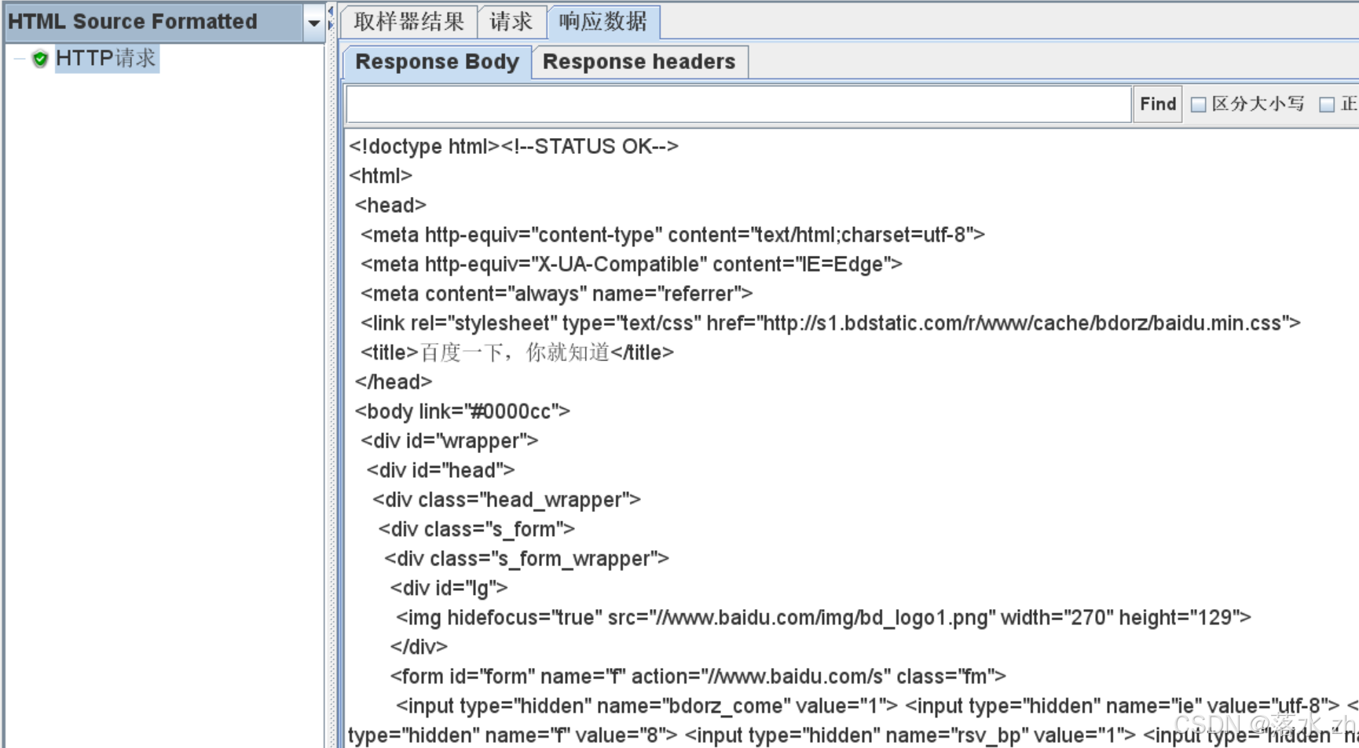Click the div id="head" line
The image size is (1359, 748).
tap(441, 470)
